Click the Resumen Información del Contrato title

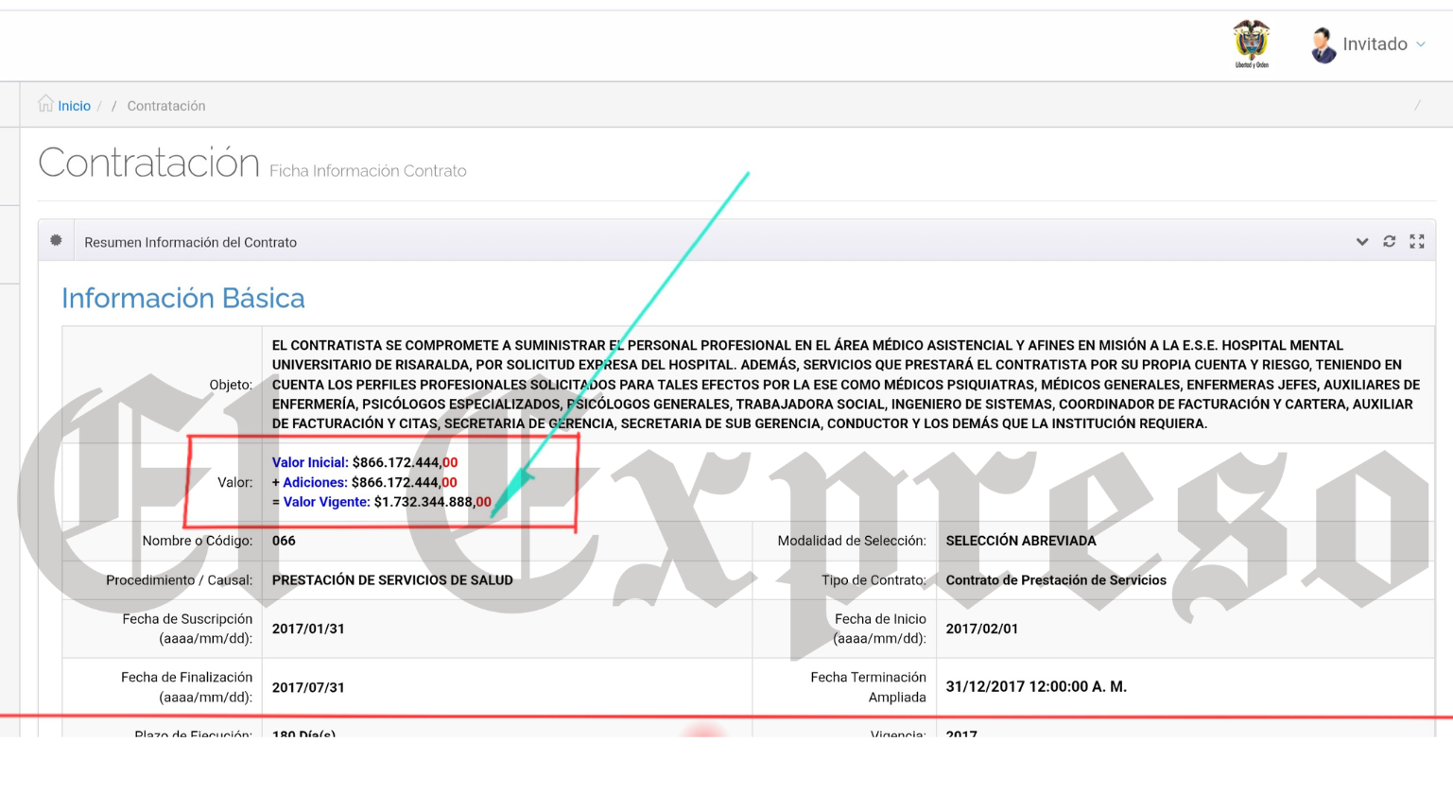coord(190,243)
